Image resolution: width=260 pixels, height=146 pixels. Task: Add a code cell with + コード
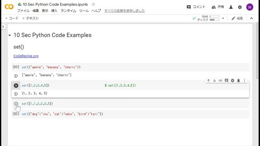(x=12, y=18)
